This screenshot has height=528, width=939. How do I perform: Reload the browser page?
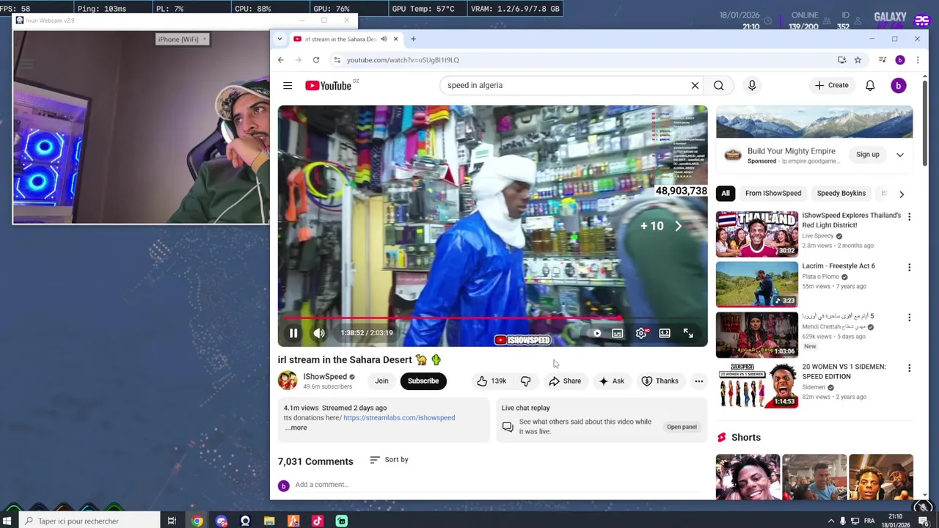click(x=316, y=60)
